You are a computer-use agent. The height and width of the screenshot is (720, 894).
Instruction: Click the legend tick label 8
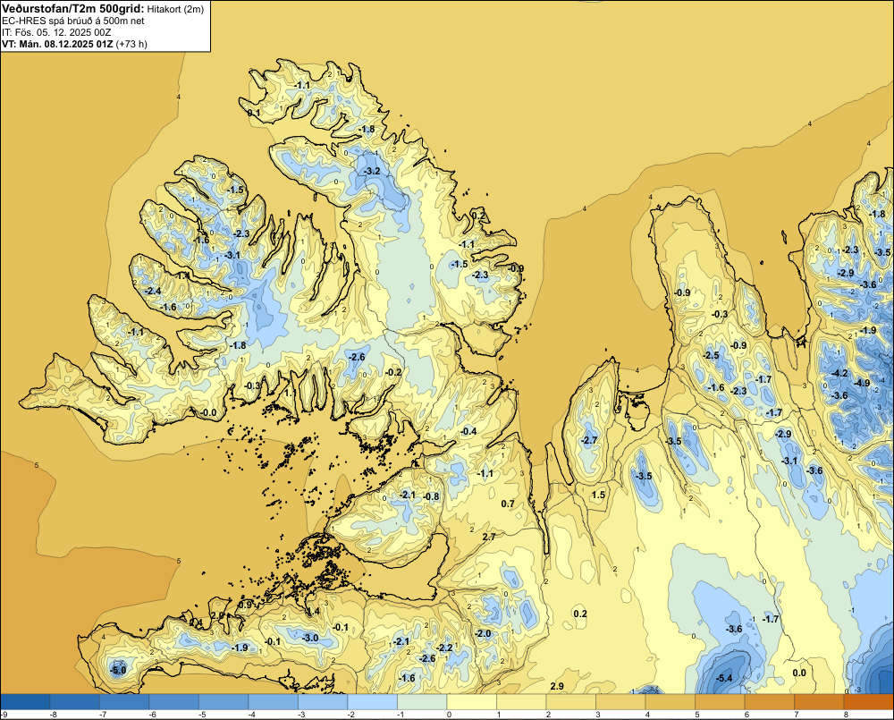tap(846, 715)
